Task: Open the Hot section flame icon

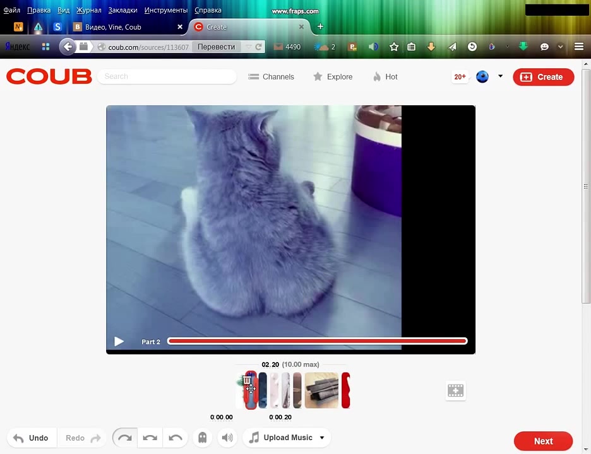Action: [377, 77]
